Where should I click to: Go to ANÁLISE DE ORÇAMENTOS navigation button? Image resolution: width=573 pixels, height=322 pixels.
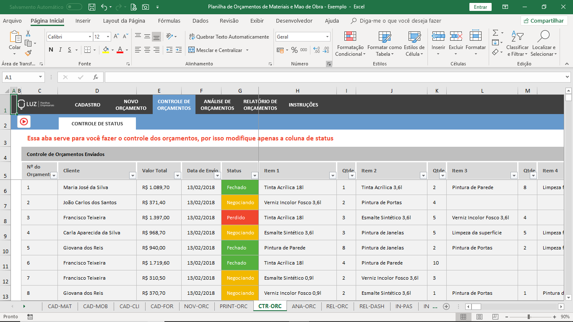[217, 105]
